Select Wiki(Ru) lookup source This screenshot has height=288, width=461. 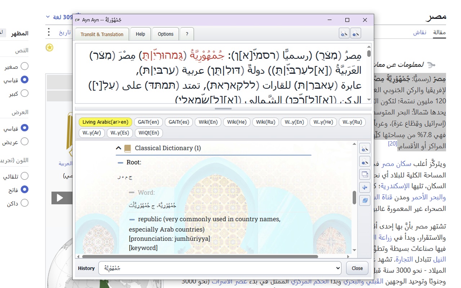tap(265, 122)
